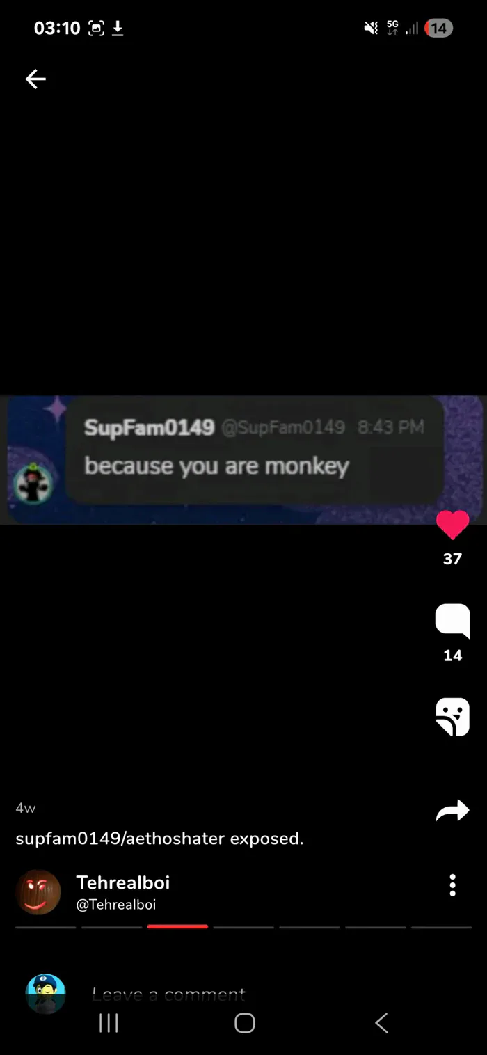Open the three-dot more options menu
This screenshot has height=1055, width=487.
(x=452, y=885)
